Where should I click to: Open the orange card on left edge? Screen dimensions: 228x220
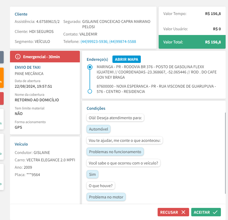pos(2,78)
